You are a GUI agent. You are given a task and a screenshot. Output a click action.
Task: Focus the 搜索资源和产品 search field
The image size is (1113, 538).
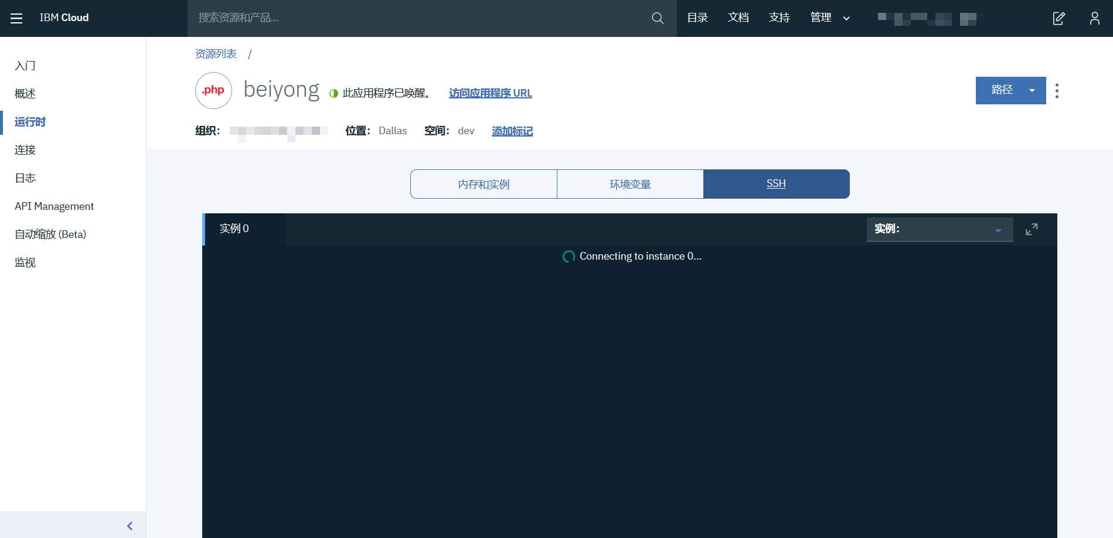pyautogui.click(x=419, y=18)
